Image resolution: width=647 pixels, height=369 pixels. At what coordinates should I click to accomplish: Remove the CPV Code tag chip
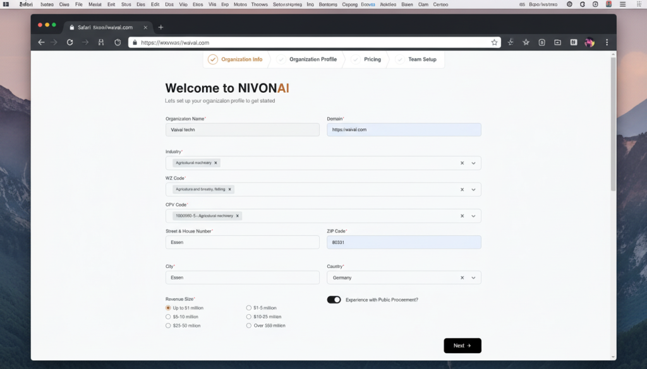(x=238, y=216)
